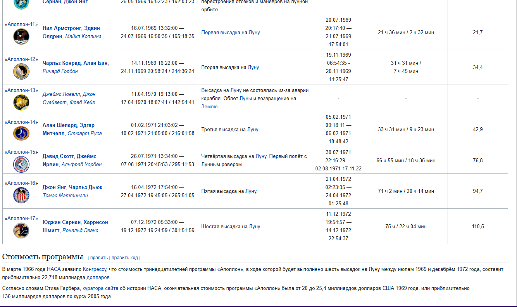
Task: Open the Apollo 13 mission patch image
Action: click(x=21, y=102)
